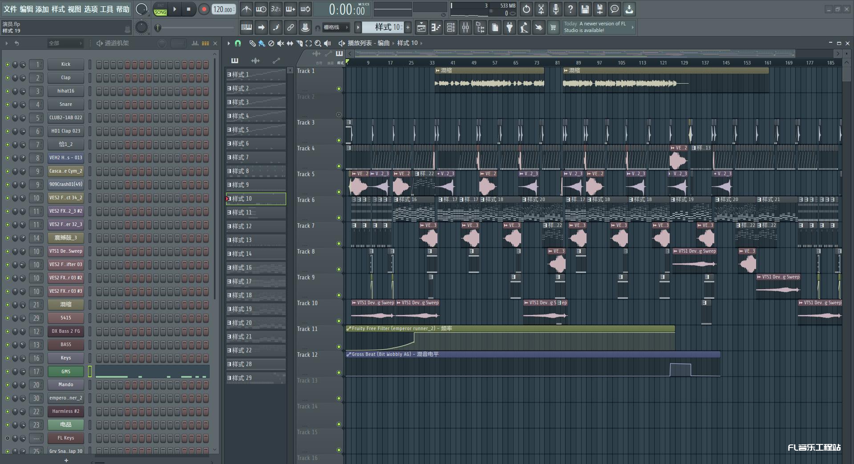Open the GMS channel button

pyautogui.click(x=66, y=371)
